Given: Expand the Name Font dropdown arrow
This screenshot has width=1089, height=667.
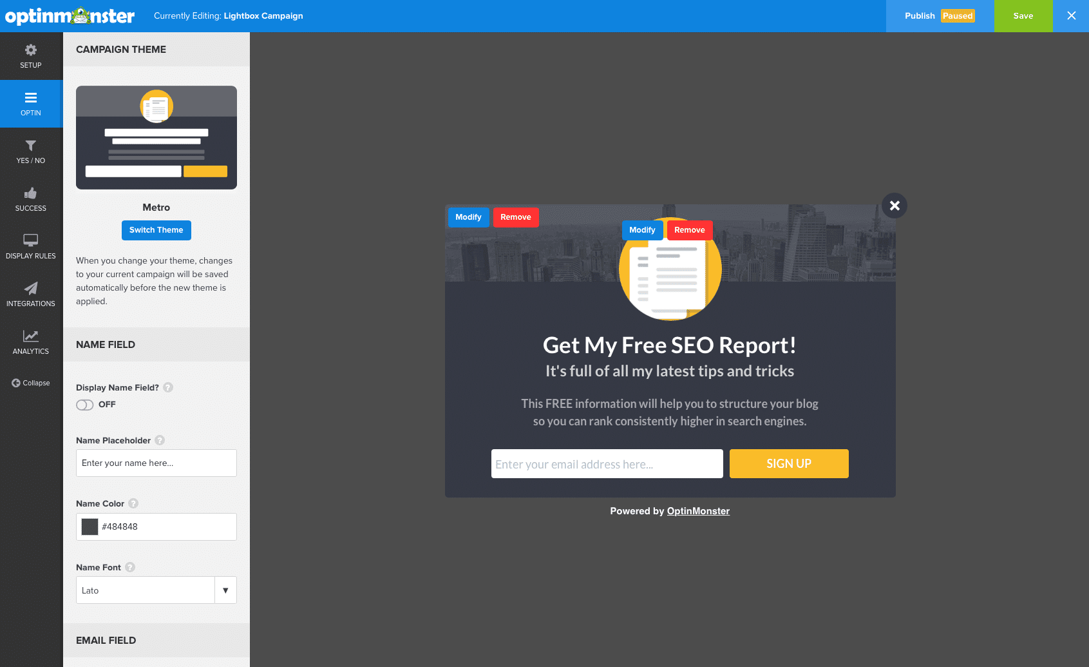Looking at the screenshot, I should click(x=225, y=590).
